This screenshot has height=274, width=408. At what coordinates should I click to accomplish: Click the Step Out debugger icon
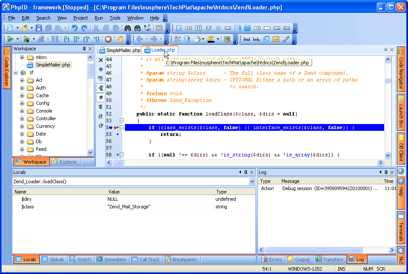coord(86,39)
